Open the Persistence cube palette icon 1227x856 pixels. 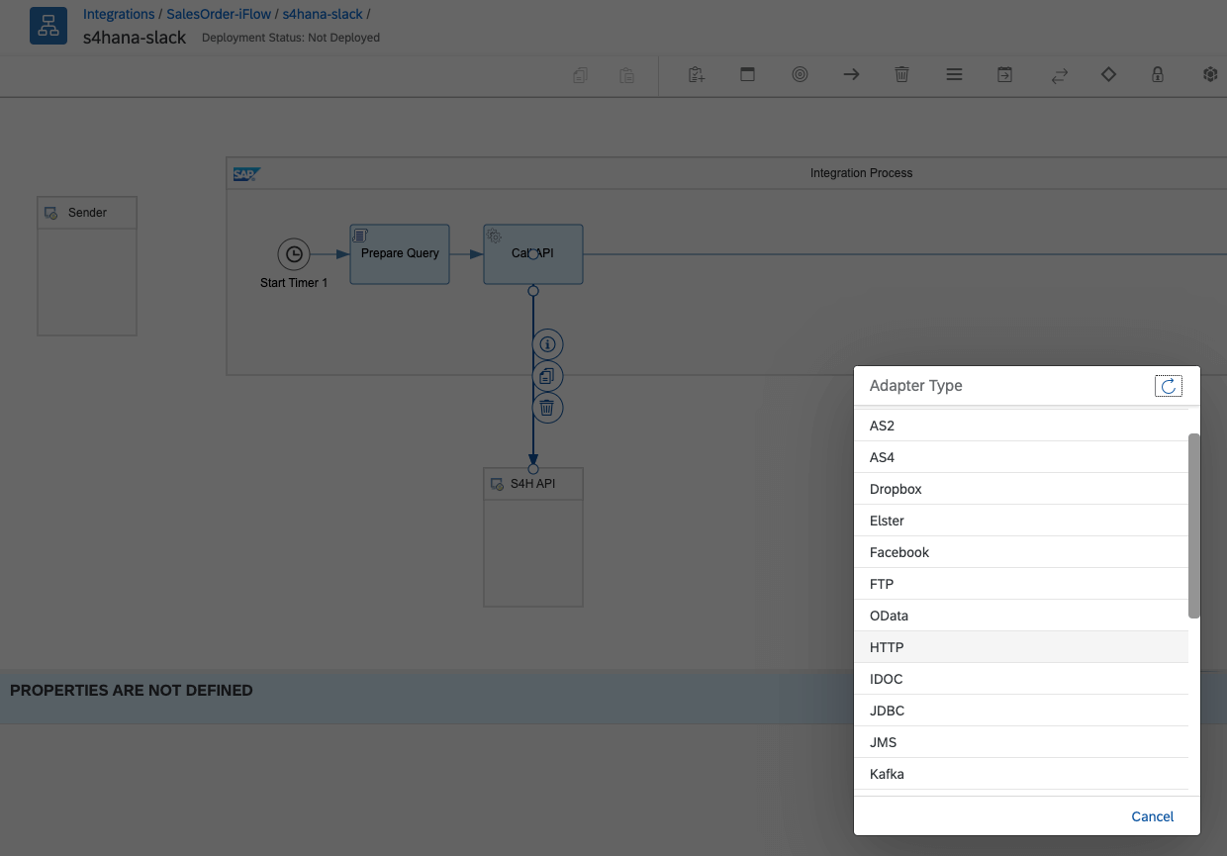1209,74
